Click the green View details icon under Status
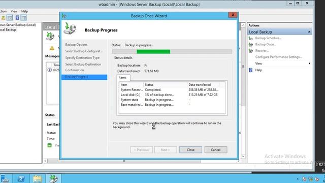Screen dimensions: 325x183 50,145
